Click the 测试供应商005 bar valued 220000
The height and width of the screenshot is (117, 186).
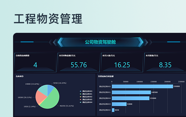tap(142, 86)
